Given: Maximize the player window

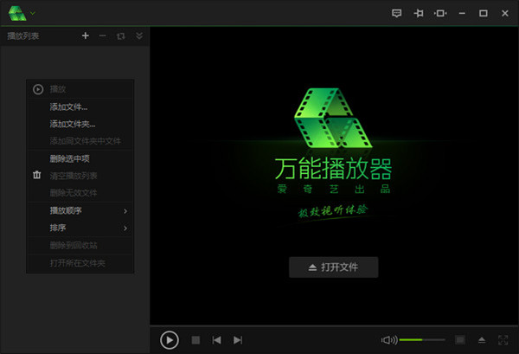Looking at the screenshot, I should [484, 13].
